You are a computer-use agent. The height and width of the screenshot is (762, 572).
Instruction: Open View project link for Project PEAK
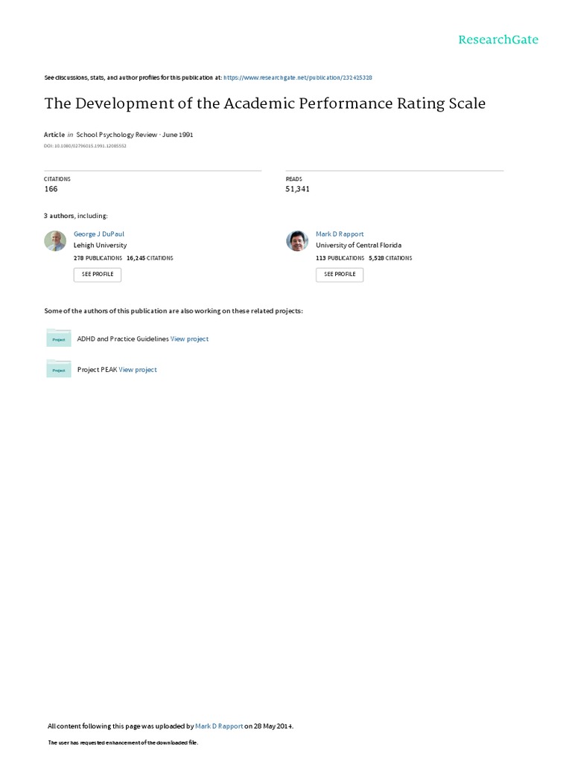[138, 369]
